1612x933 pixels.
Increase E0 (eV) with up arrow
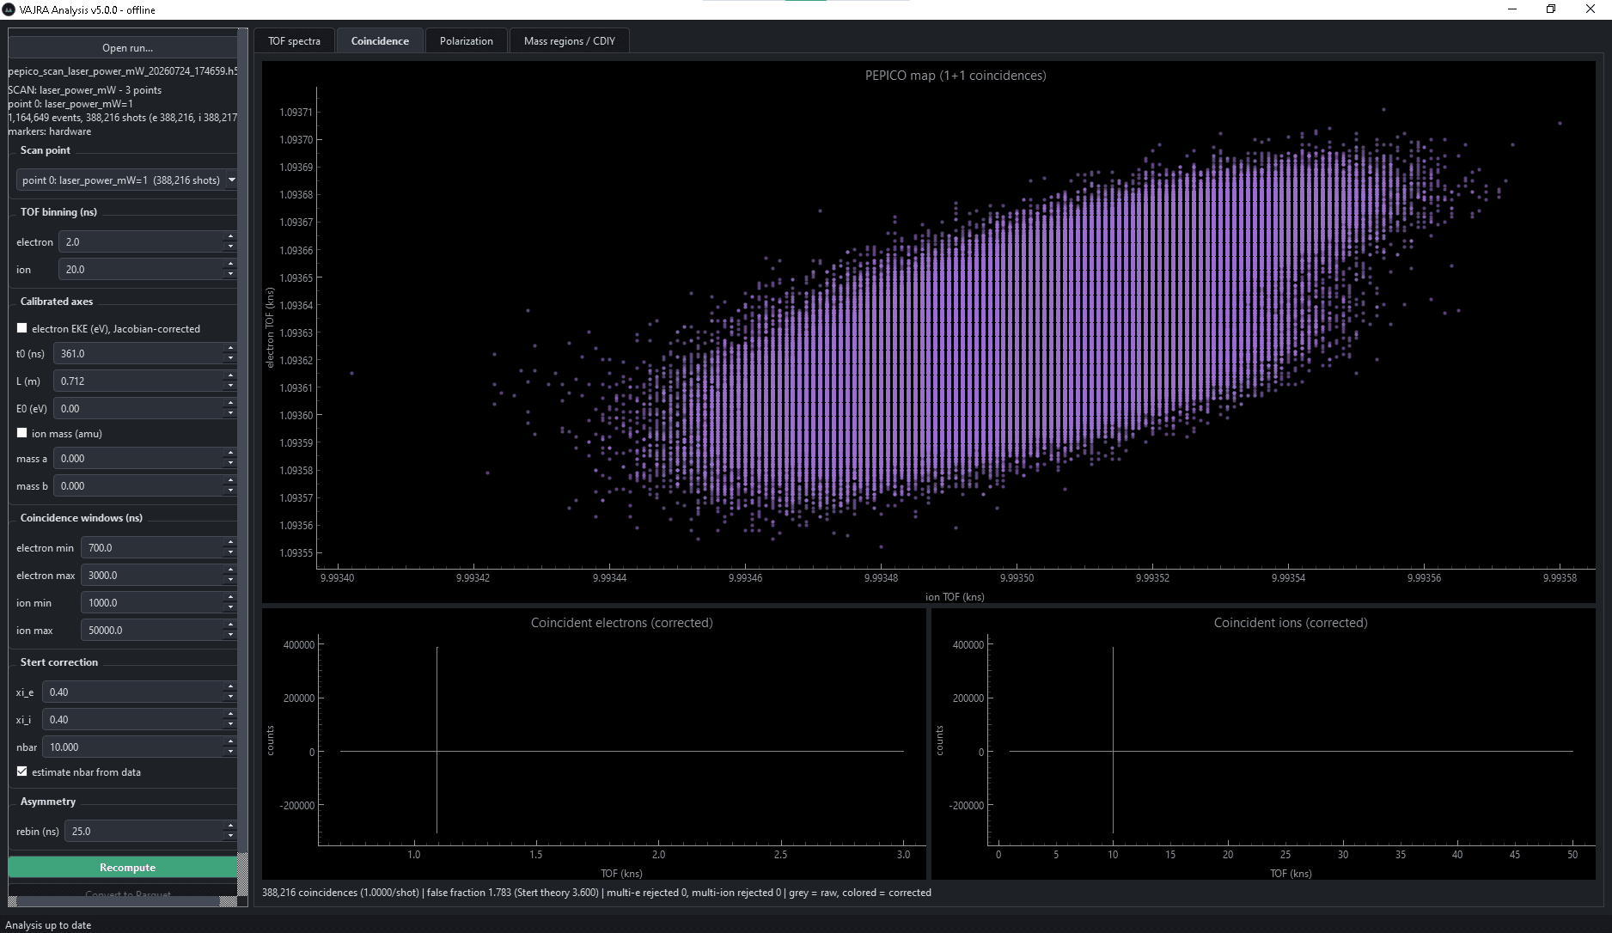(230, 404)
